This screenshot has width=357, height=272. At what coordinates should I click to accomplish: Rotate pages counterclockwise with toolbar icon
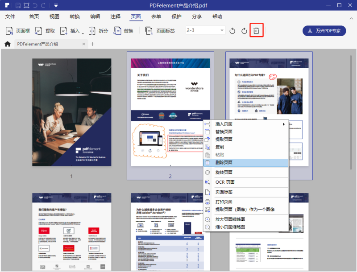[x=232, y=31]
